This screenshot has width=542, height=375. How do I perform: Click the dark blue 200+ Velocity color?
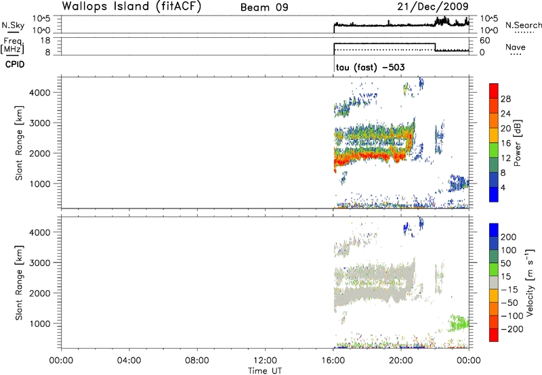(494, 230)
